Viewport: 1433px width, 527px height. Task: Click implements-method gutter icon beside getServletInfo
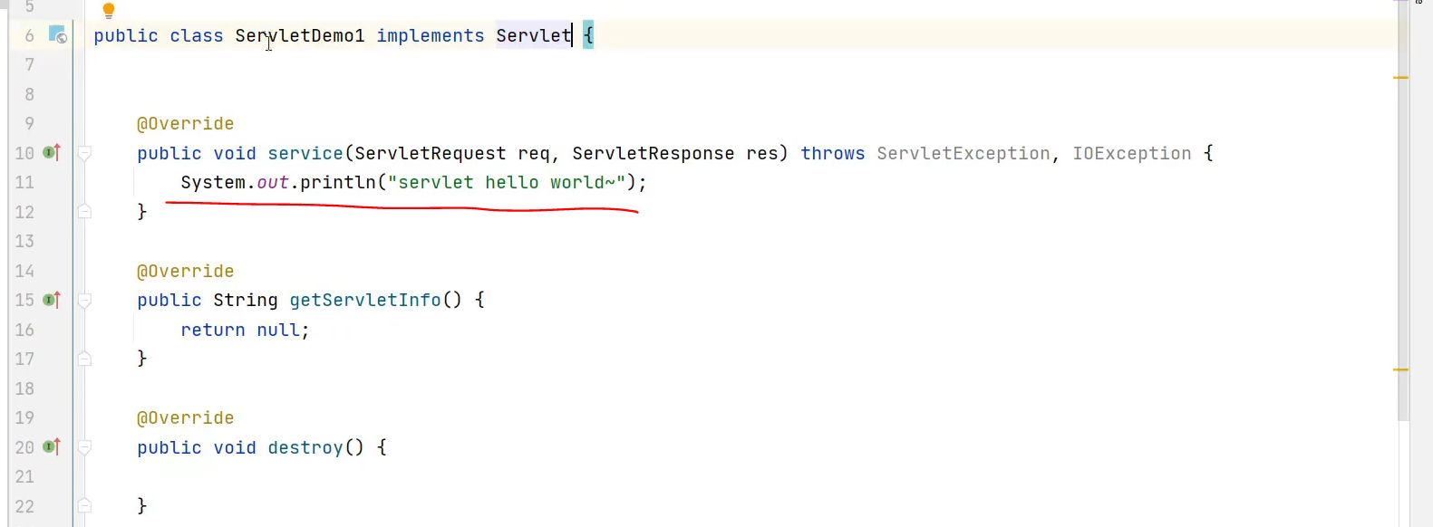[52, 299]
